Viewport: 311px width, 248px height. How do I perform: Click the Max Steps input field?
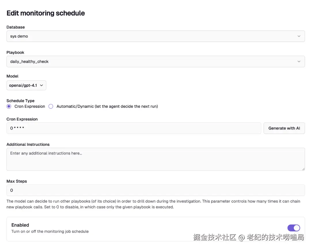pos(155,190)
